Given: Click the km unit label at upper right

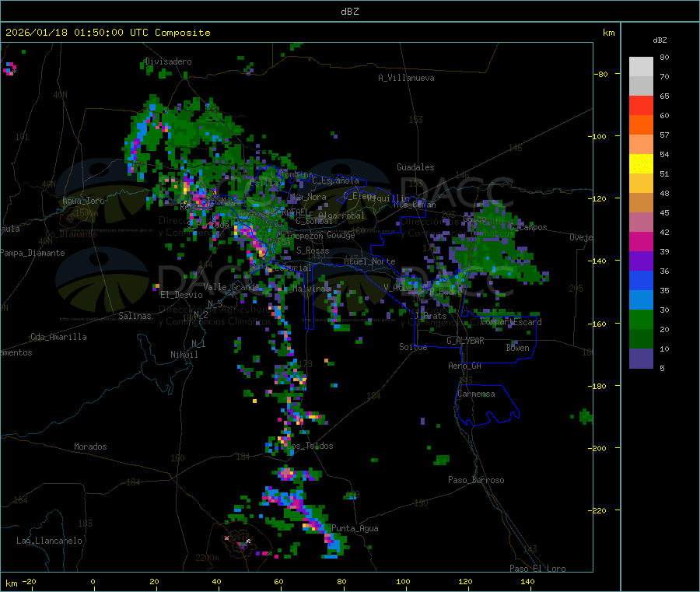Looking at the screenshot, I should (608, 33).
